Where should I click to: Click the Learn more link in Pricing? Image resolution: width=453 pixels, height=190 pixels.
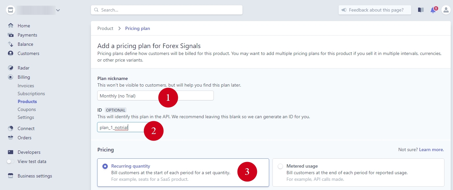pos(431,149)
